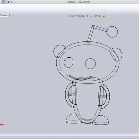Click the Rebuild traffic light icon
The width and height of the screenshot is (139, 139).
(x=8, y=2)
